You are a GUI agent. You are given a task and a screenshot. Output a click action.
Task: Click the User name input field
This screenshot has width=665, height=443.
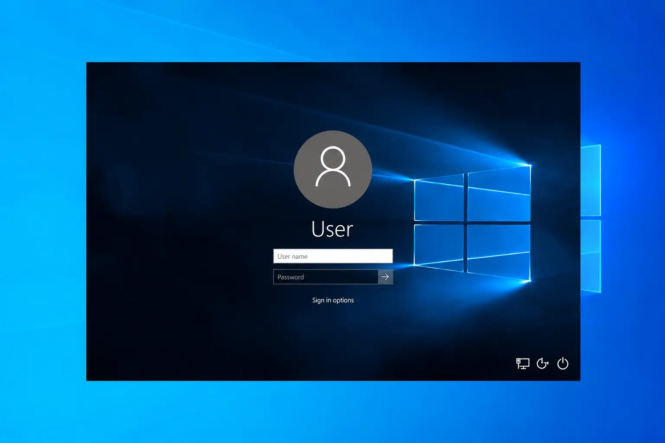(x=333, y=256)
